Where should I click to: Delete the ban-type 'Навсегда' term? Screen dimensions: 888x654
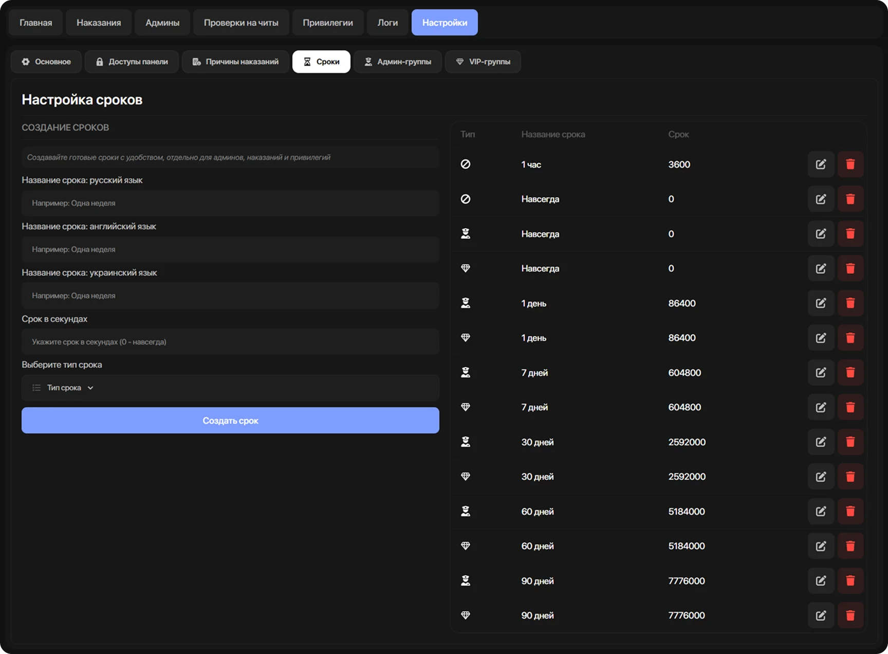point(850,199)
